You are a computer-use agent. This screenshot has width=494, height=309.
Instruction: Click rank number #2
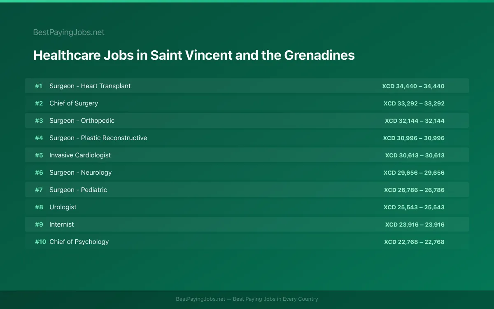point(39,103)
